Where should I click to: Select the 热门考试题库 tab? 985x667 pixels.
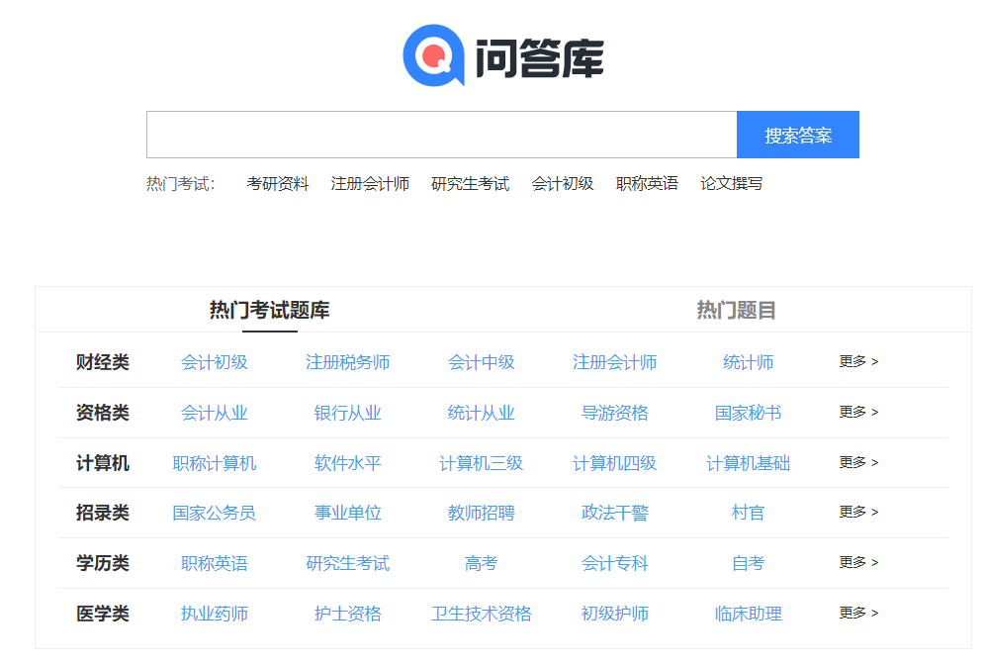[269, 311]
